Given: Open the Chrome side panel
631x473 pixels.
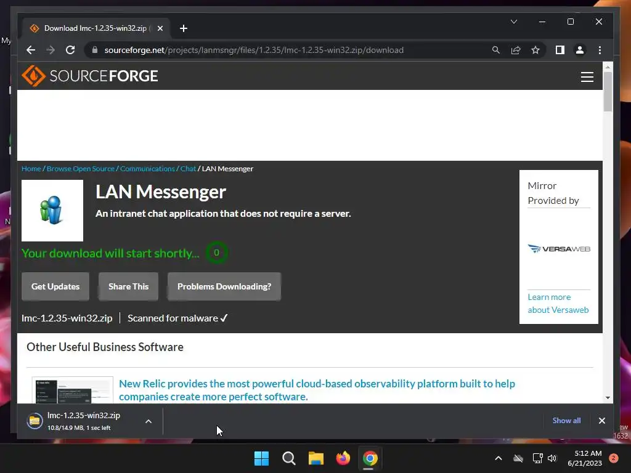Looking at the screenshot, I should tap(560, 50).
